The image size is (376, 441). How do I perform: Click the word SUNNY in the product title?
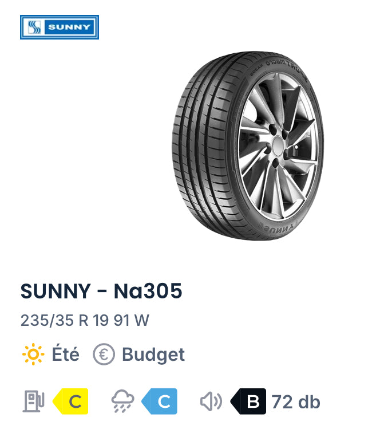pyautogui.click(x=56, y=292)
